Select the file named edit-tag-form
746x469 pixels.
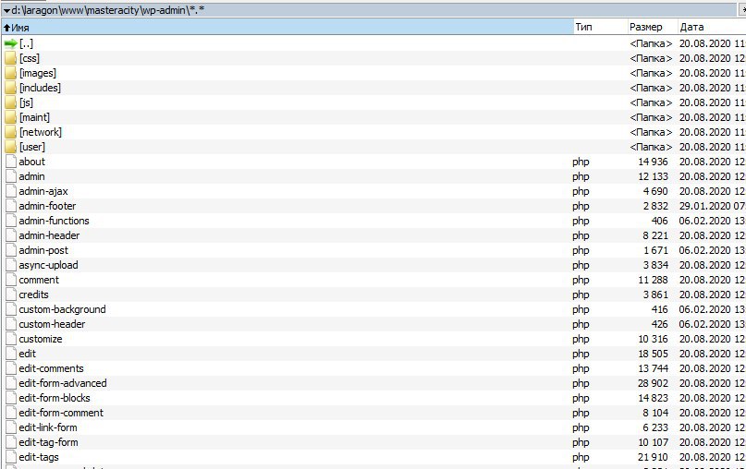click(x=48, y=442)
